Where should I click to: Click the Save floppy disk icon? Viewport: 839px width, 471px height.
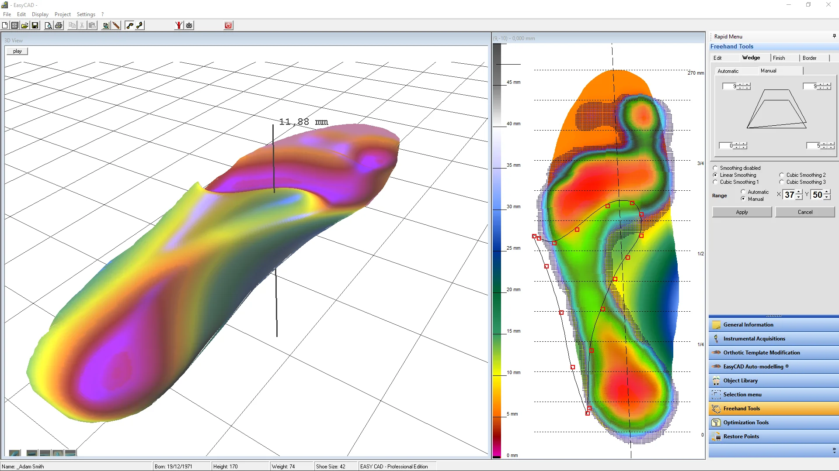pyautogui.click(x=35, y=25)
